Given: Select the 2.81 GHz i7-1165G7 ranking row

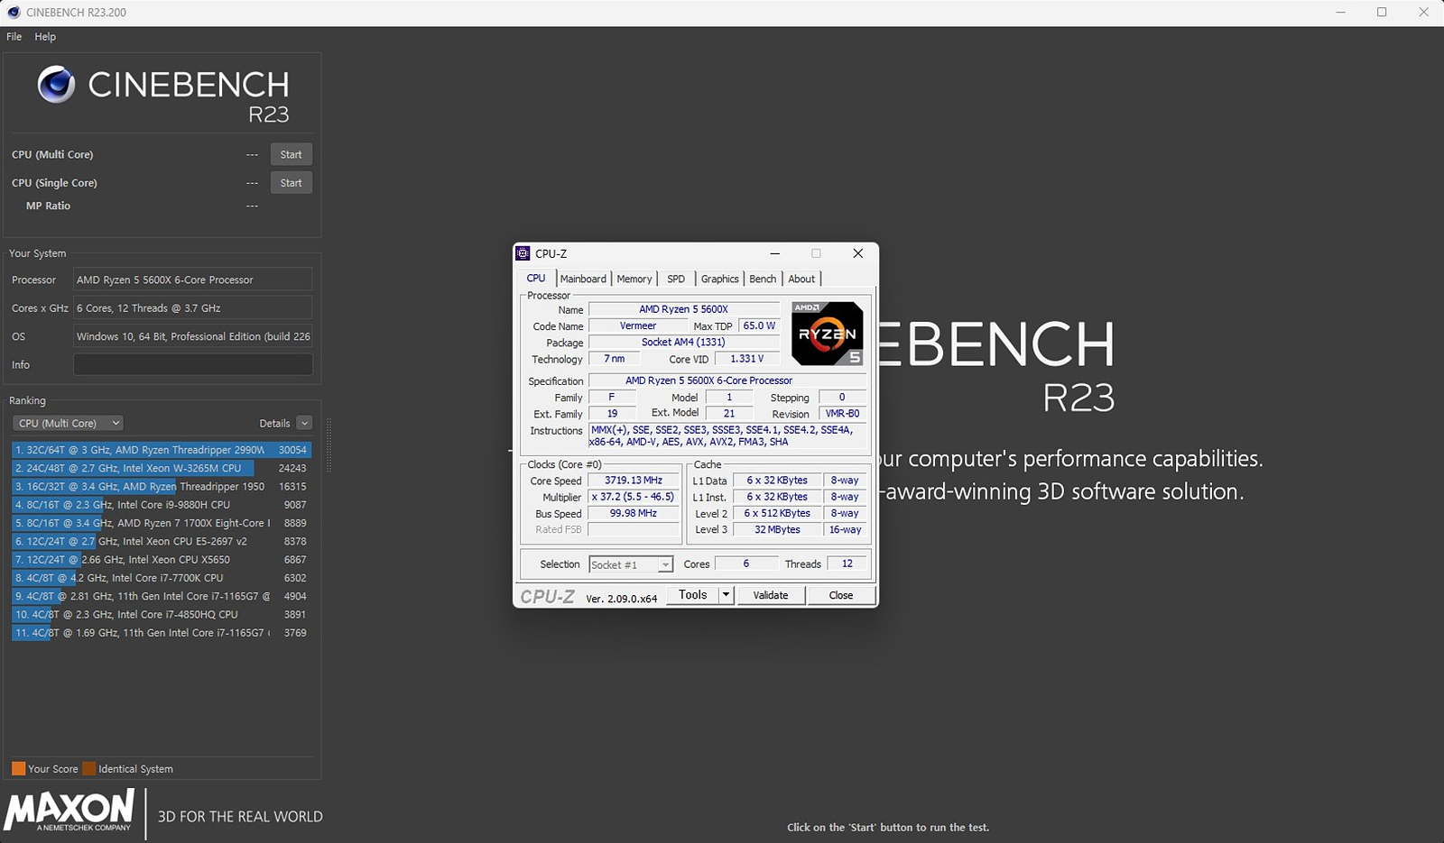Looking at the screenshot, I should (x=162, y=596).
